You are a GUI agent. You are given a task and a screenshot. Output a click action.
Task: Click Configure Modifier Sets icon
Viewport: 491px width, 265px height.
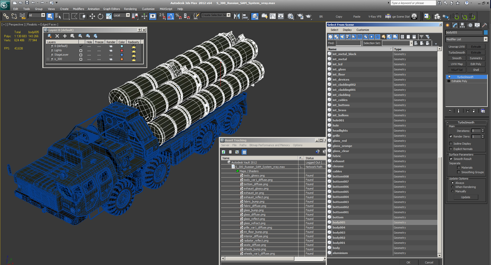tap(483, 111)
